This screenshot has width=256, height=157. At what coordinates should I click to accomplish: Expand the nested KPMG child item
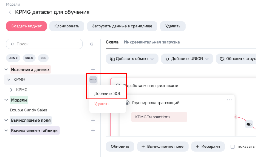pyautogui.click(x=11, y=90)
